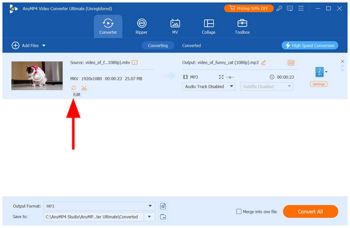Image resolution: width=350 pixels, height=228 pixels.
Task: Enable High Speed Conversion
Action: 310,46
